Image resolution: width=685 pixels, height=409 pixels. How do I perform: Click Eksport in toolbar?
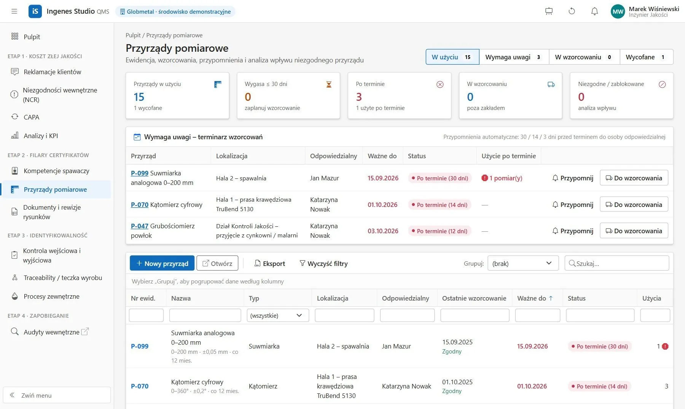pyautogui.click(x=270, y=264)
